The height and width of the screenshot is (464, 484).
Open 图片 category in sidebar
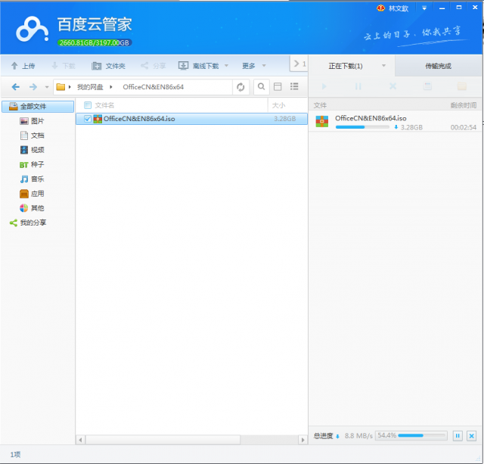(x=32, y=121)
